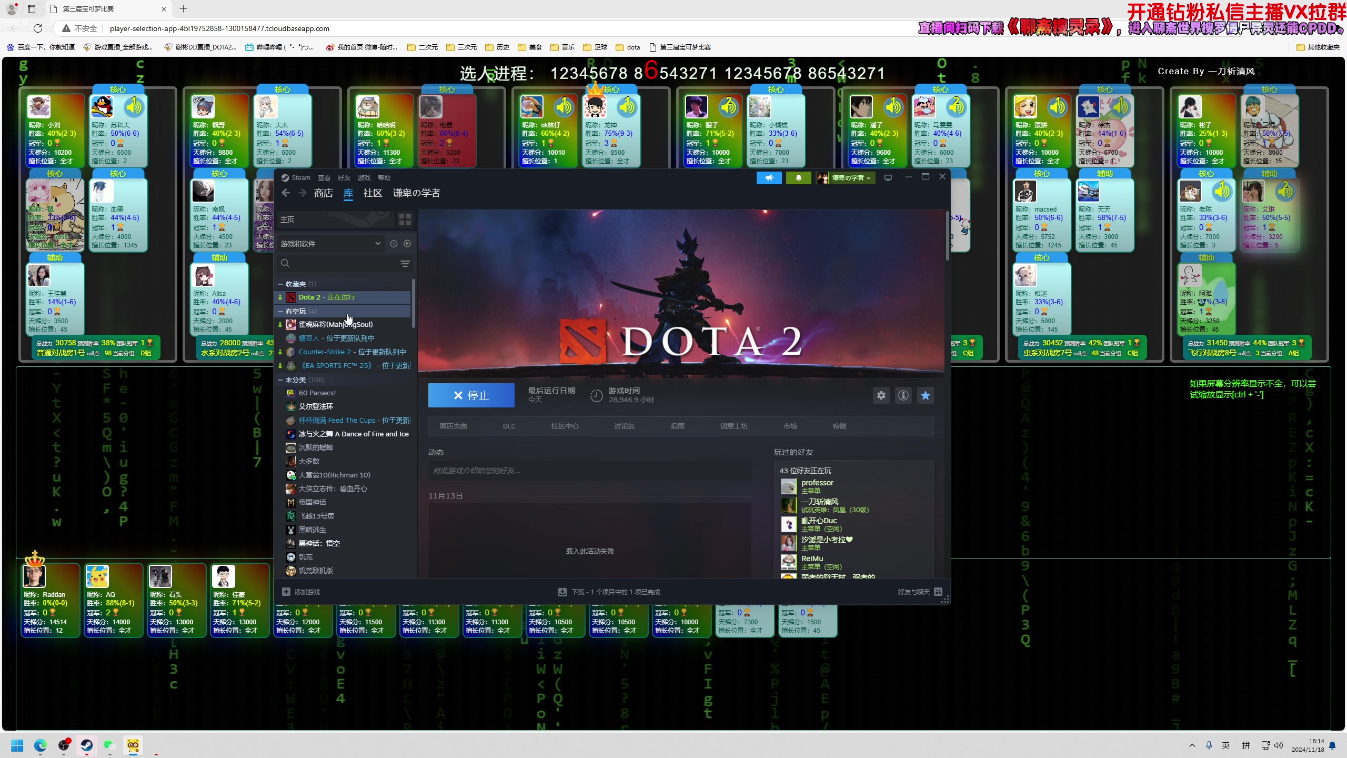Image resolution: width=1347 pixels, height=758 pixels.
Task: Open Steam from the taskbar
Action: tap(87, 745)
